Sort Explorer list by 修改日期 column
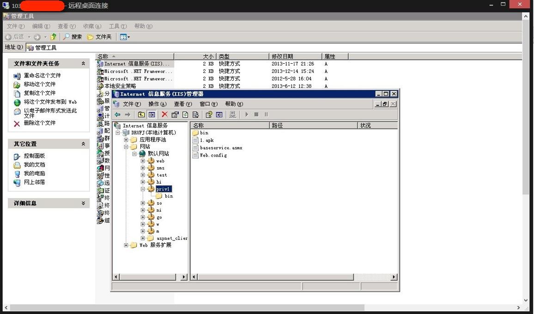The height and width of the screenshot is (314, 534). click(x=295, y=56)
